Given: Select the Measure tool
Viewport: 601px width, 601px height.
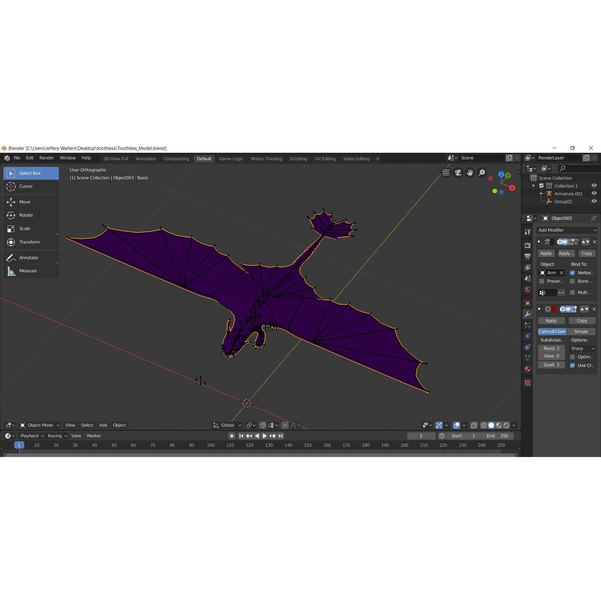Looking at the screenshot, I should point(31,271).
